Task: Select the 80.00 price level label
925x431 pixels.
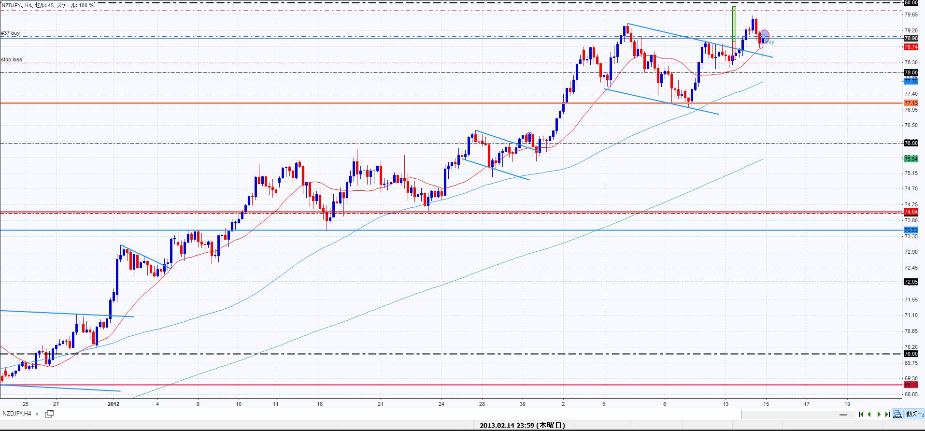Action: tap(911, 2)
